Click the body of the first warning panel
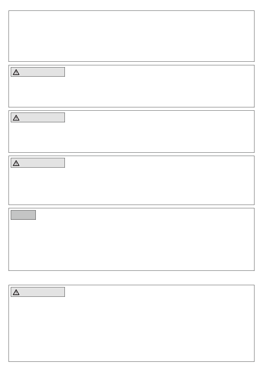Image resolution: width=263 pixels, height=380 pixels. pyautogui.click(x=131, y=91)
